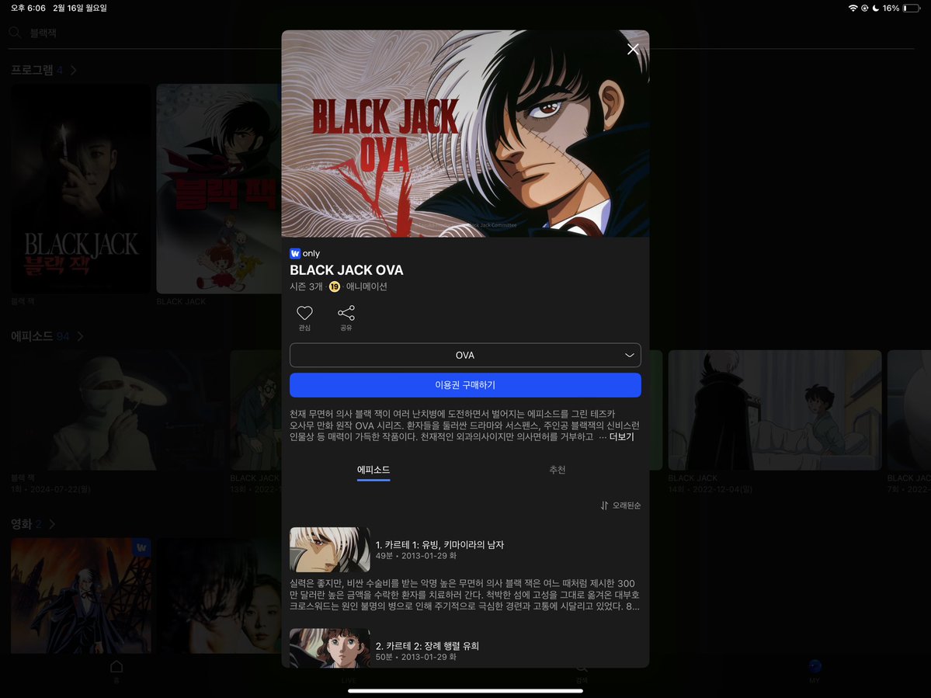Screen dimensions: 931x698
Task: Expand the 영화 section chevron
Action: point(52,524)
